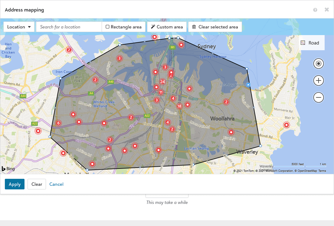The height and width of the screenshot is (226, 334).
Task: Click cluster marker 2 above Starmore Rd
Action: [x=110, y=140]
